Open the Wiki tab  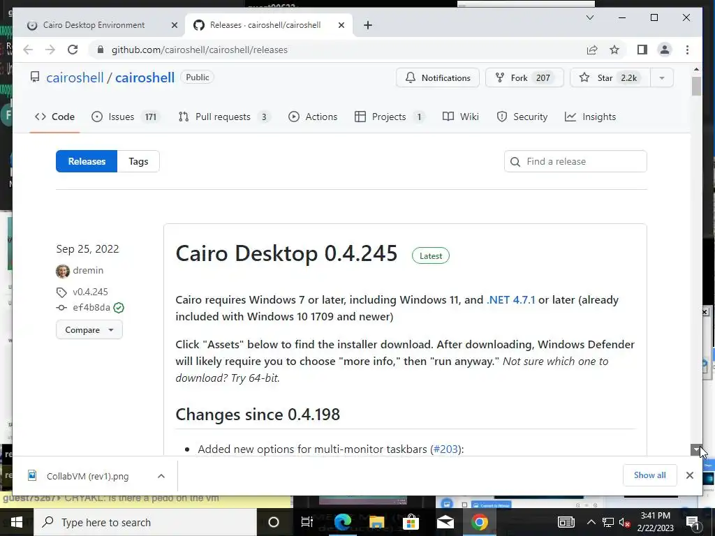[461, 117]
